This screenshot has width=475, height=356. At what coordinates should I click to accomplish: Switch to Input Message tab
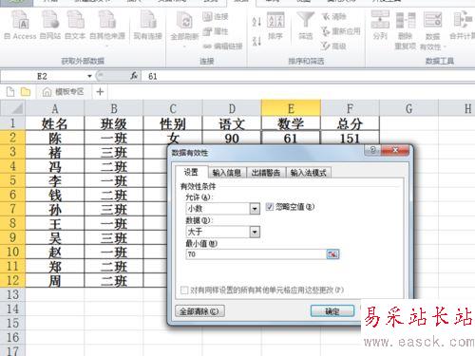point(227,173)
